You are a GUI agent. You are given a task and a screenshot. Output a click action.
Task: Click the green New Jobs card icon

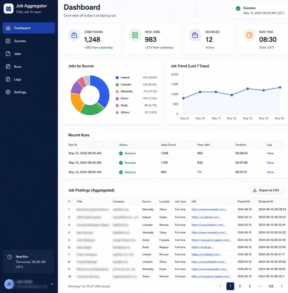tap(135, 35)
